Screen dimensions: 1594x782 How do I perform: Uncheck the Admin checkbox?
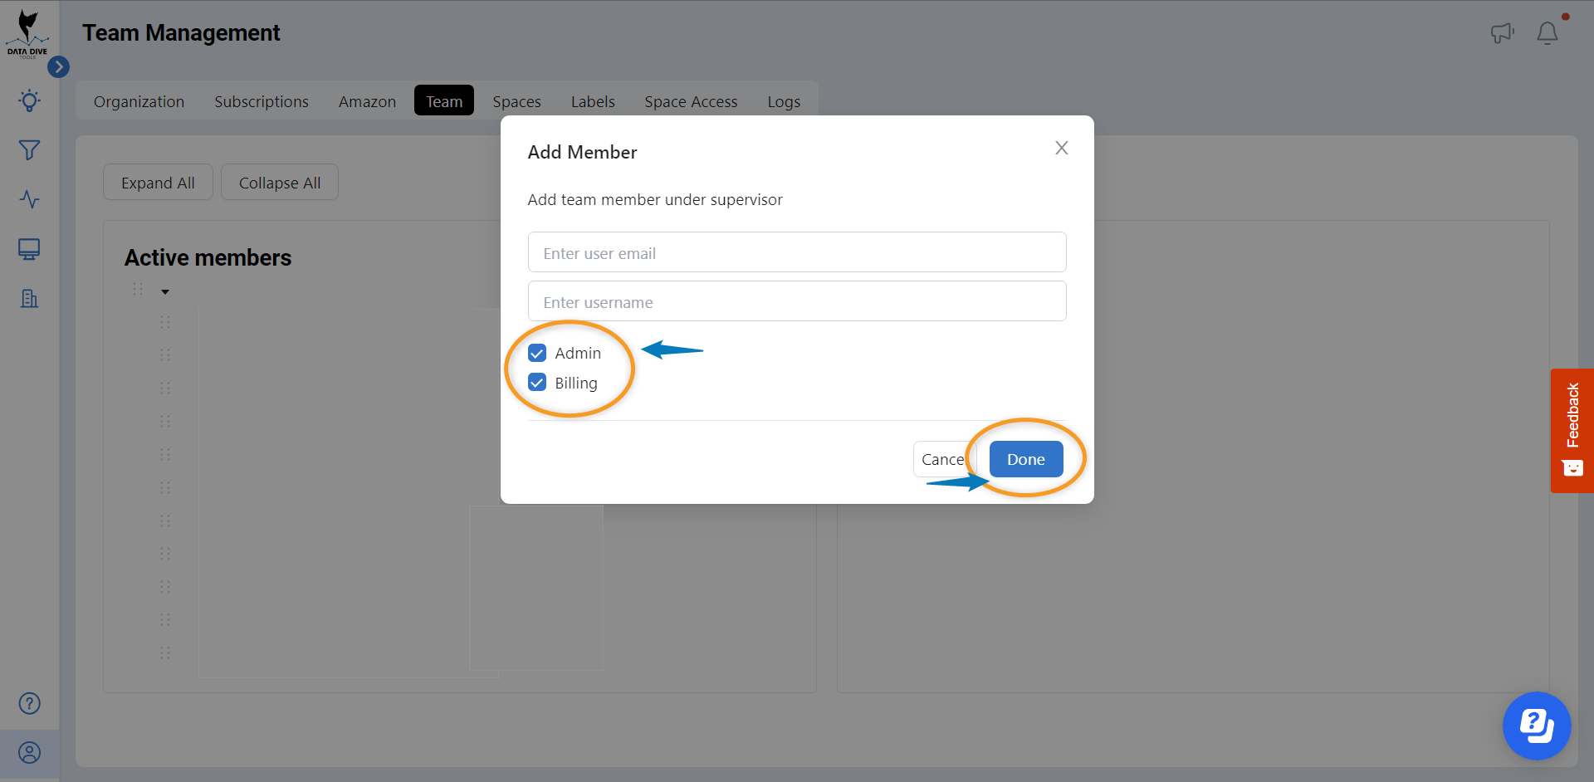(537, 353)
